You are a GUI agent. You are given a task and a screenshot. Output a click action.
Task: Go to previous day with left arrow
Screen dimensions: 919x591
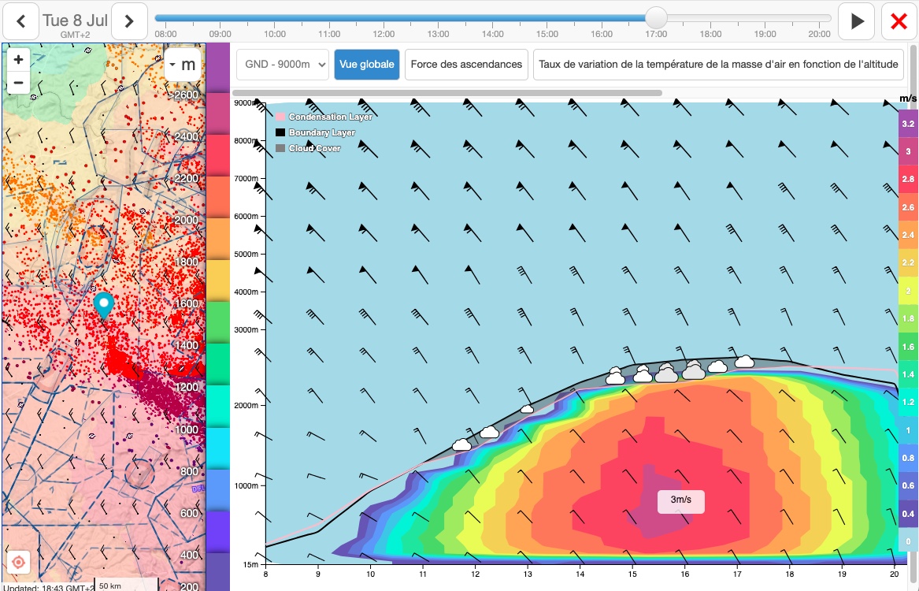point(21,21)
